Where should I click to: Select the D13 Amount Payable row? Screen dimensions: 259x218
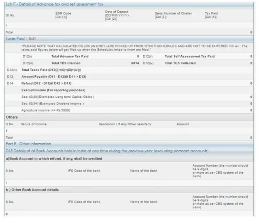(129, 77)
